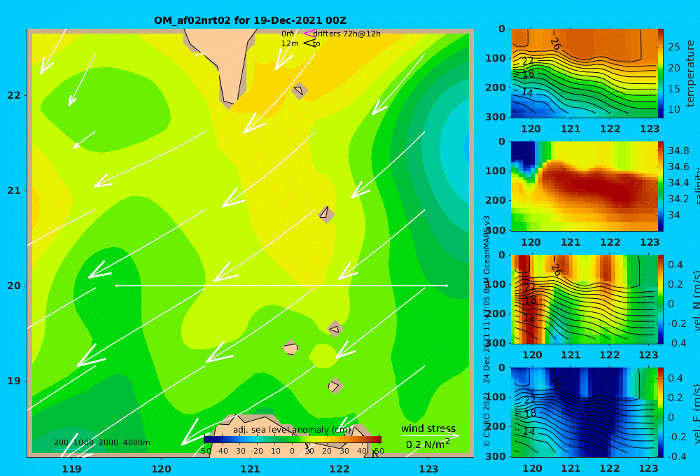Click longitude label 123 below the main map

pos(428,469)
